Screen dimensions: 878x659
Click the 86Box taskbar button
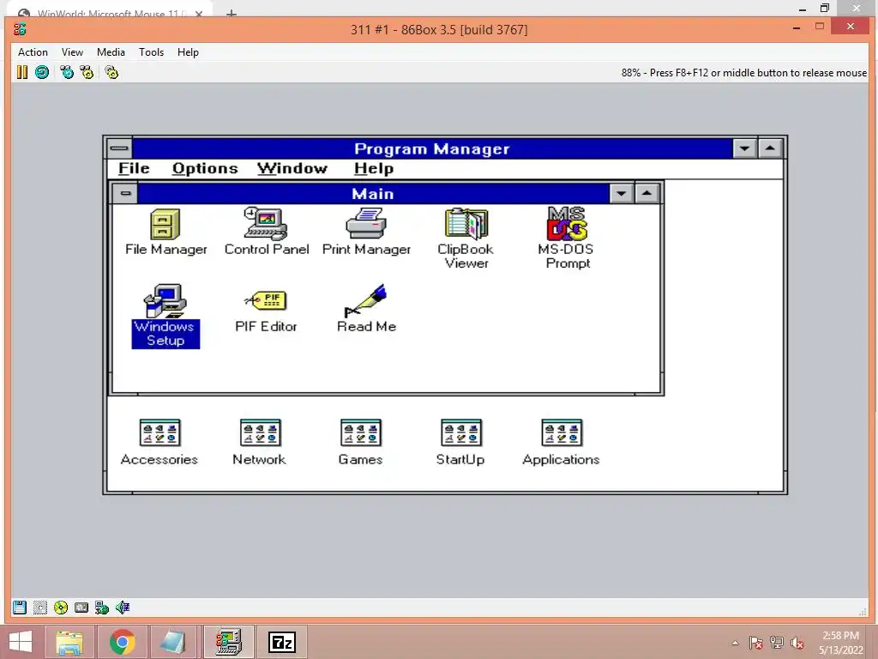[229, 642]
